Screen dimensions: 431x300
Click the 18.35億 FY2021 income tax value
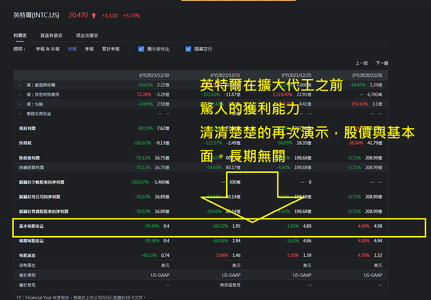pyautogui.click(x=304, y=143)
